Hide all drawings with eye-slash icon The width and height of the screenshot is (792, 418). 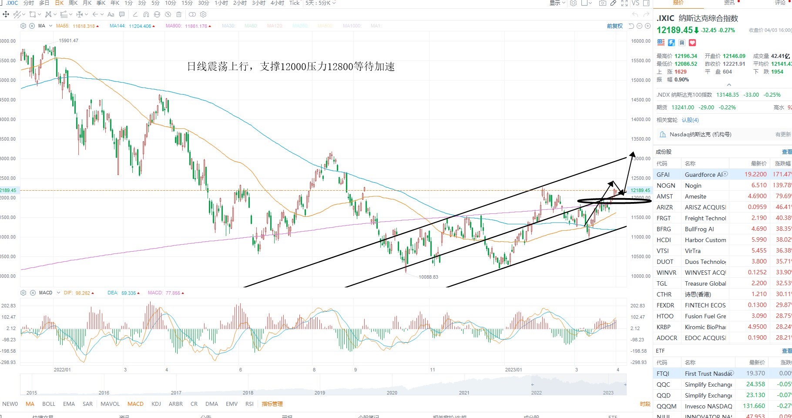(x=168, y=14)
